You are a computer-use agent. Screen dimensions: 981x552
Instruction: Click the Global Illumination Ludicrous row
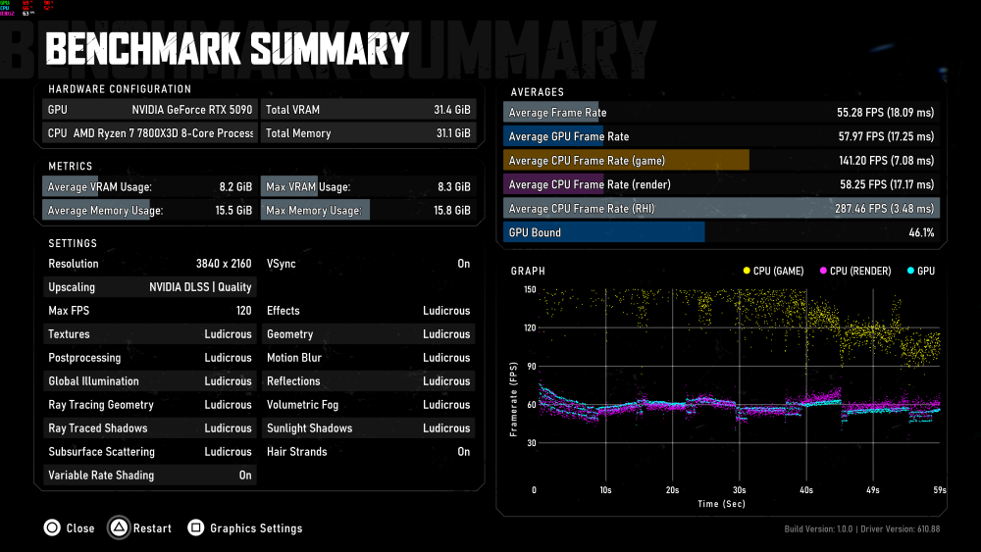coord(150,380)
